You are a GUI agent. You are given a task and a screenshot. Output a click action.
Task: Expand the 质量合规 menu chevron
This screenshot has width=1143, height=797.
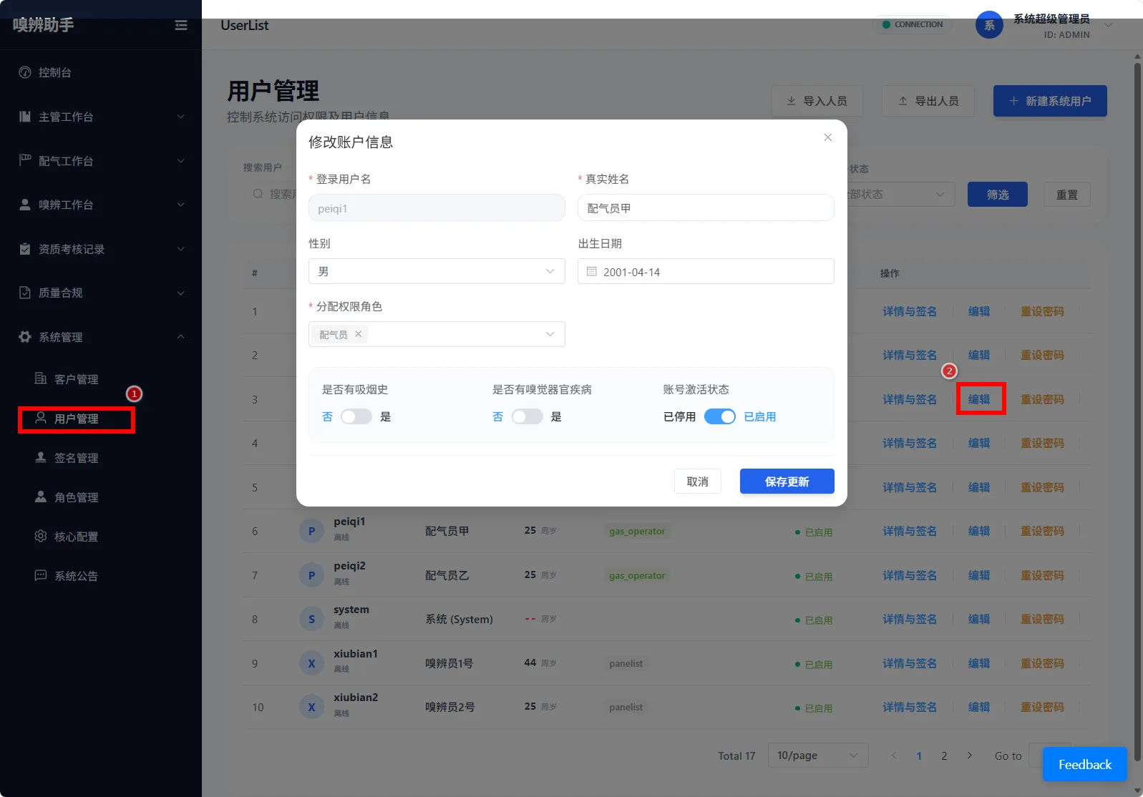(x=180, y=293)
